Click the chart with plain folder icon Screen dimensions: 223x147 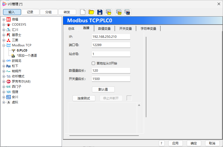(x=109, y=12)
